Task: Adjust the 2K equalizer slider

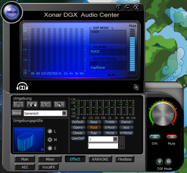Action: pyautogui.click(x=115, y=105)
